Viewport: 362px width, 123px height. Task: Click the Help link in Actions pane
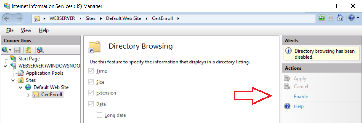(x=299, y=106)
